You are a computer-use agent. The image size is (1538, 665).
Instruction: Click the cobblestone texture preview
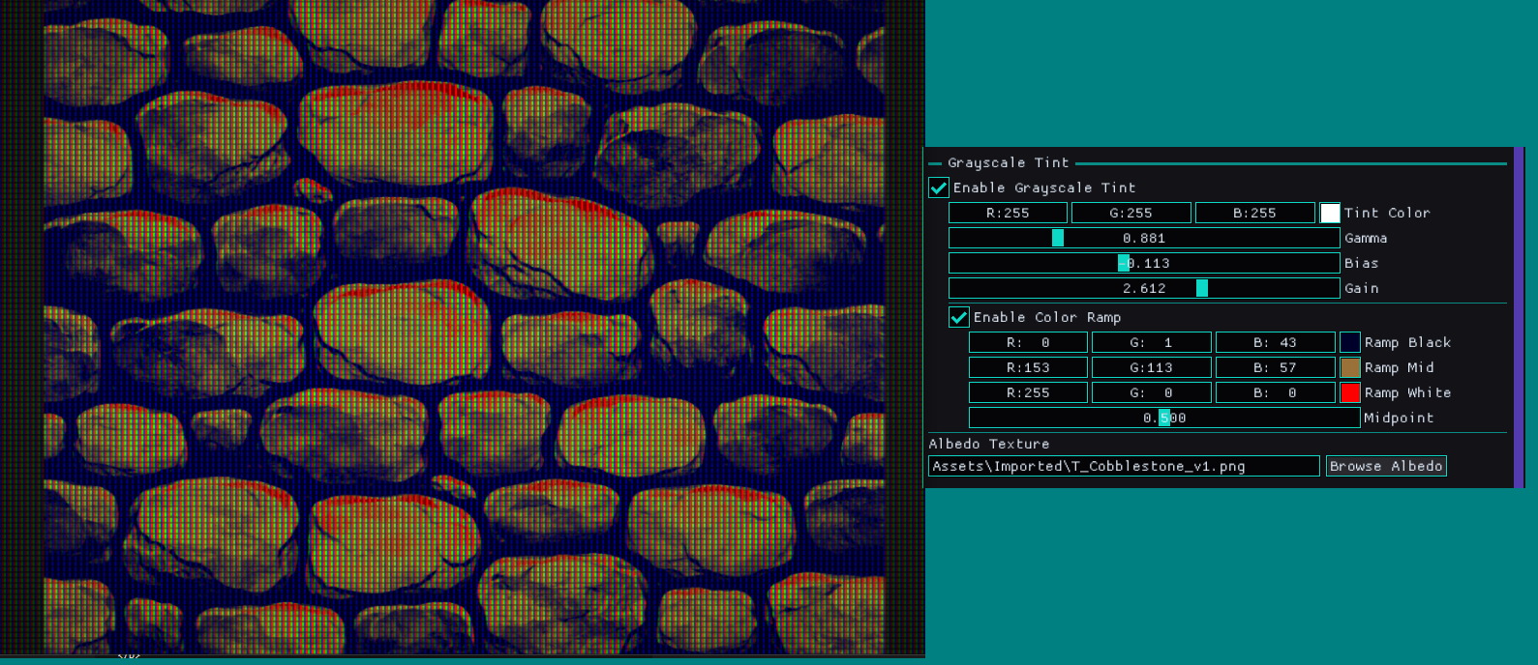pos(463,329)
